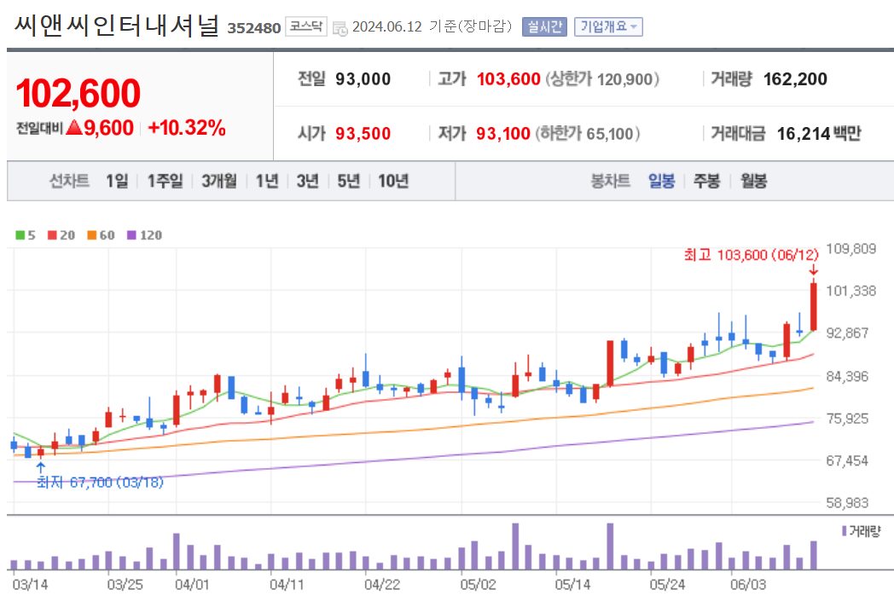Viewport: 894px width, 613px height.
Task: Click the 2024.06.12 기준(장마감) date text
Action: pyautogui.click(x=432, y=26)
